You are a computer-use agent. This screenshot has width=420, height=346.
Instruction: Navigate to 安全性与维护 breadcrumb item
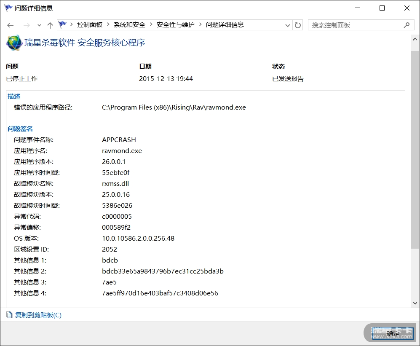(176, 25)
